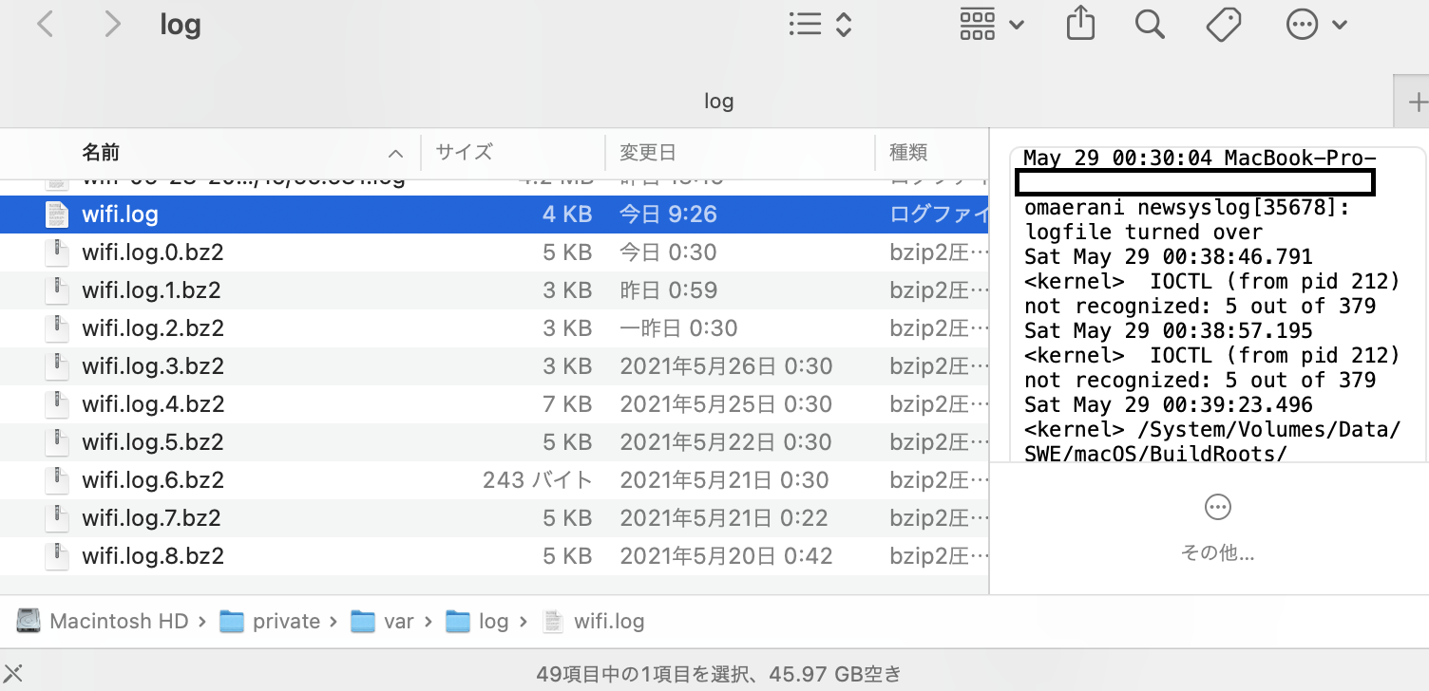The width and height of the screenshot is (1429, 691).
Task: Select wifi.log.0.bz2 file
Action: coord(152,252)
